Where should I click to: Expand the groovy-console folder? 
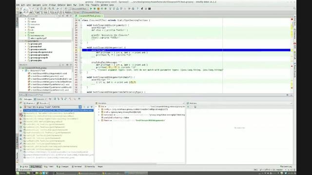click(26, 50)
